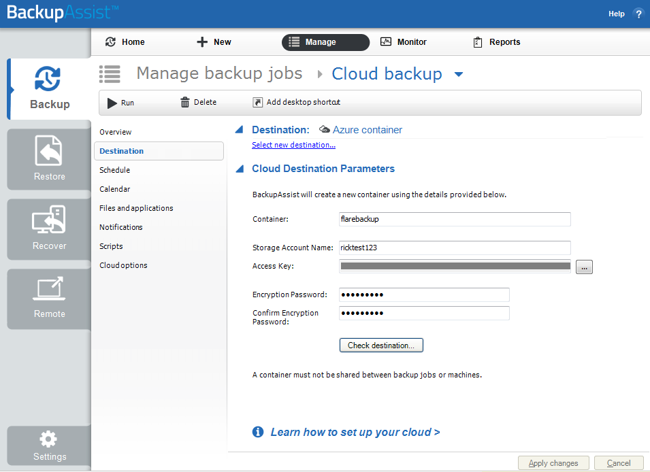This screenshot has width=650, height=472.
Task: Open the Home tab
Action: pyautogui.click(x=125, y=42)
